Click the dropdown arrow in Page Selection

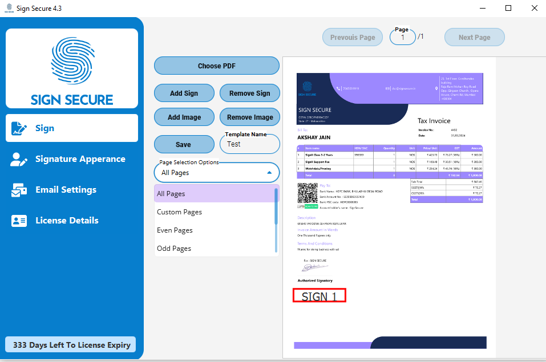pos(269,173)
